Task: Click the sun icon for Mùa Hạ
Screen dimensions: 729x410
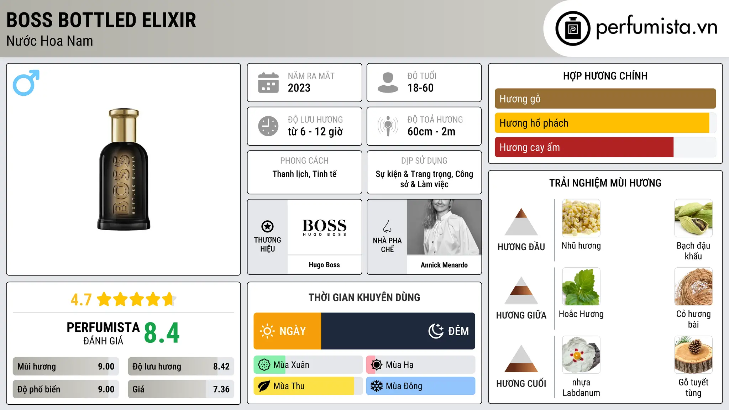Action: pyautogui.click(x=377, y=365)
